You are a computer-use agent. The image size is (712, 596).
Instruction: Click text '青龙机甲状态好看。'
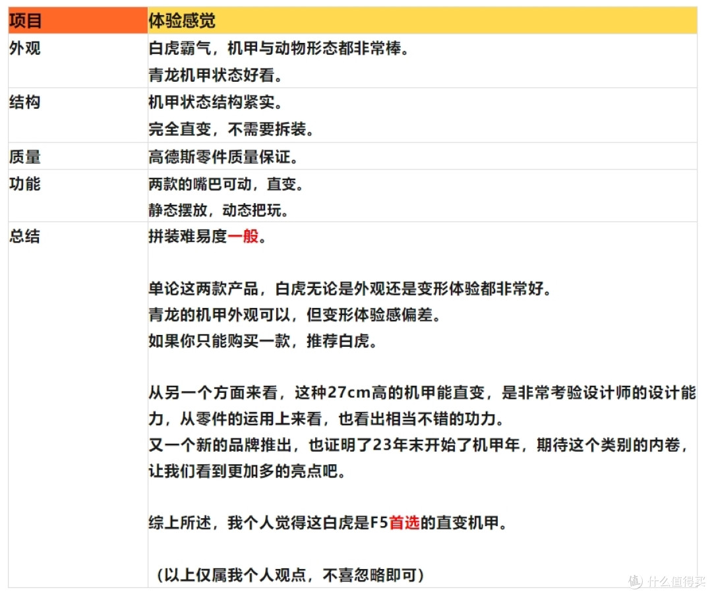(215, 75)
